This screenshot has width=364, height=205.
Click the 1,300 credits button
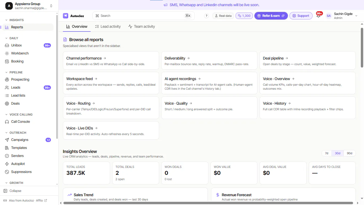244,16
